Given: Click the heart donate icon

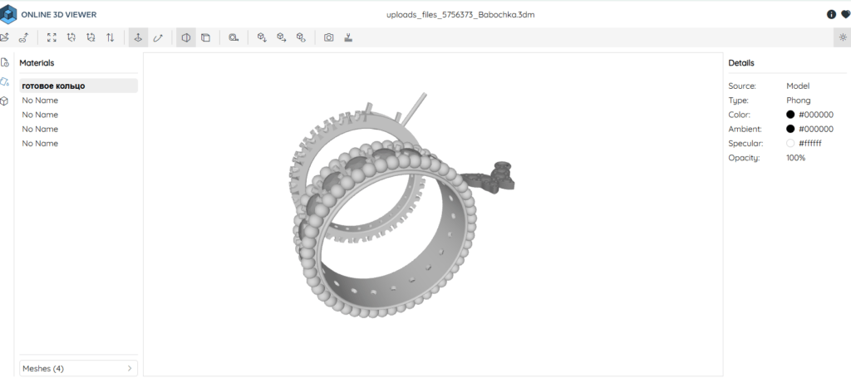Looking at the screenshot, I should [x=845, y=15].
